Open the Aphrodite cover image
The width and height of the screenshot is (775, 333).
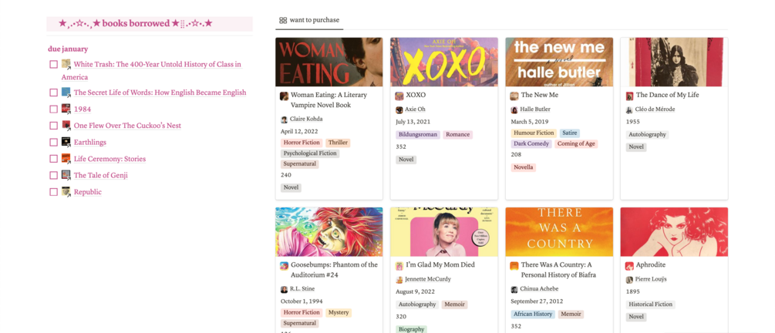coord(674,232)
